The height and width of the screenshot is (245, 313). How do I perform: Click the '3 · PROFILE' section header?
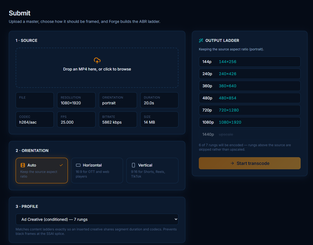pos(27,206)
